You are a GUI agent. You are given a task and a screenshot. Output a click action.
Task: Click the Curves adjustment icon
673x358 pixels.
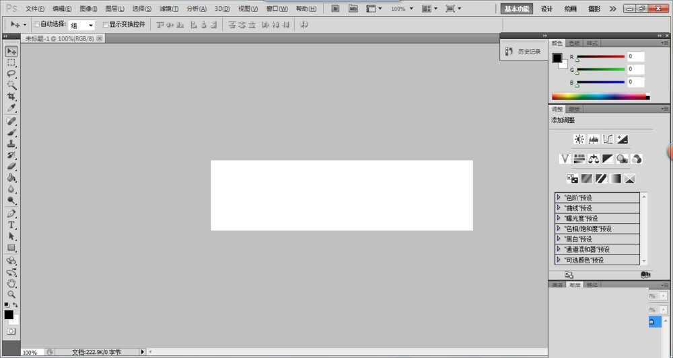(x=608, y=139)
